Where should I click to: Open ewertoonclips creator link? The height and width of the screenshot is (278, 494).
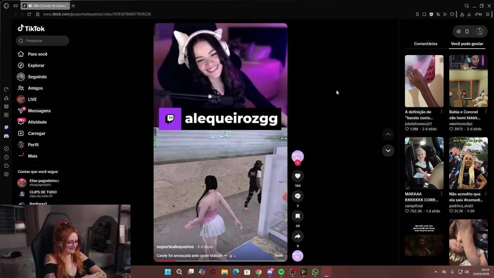[461, 124]
